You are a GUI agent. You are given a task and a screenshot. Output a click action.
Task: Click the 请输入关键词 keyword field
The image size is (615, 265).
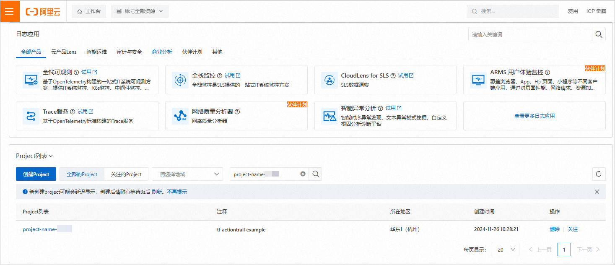530,34
